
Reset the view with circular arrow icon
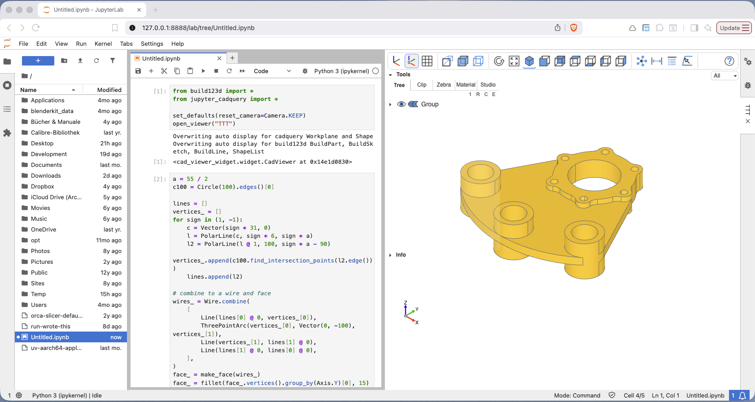click(x=499, y=61)
